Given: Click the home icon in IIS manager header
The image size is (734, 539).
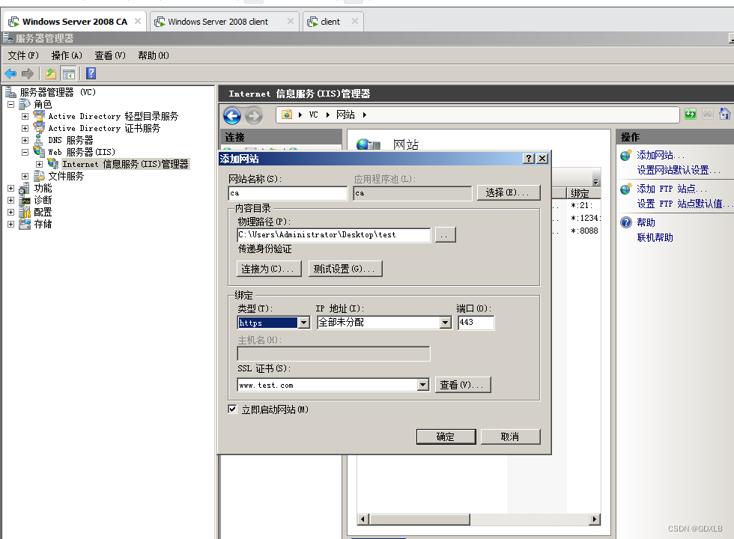Looking at the screenshot, I should 725,114.
